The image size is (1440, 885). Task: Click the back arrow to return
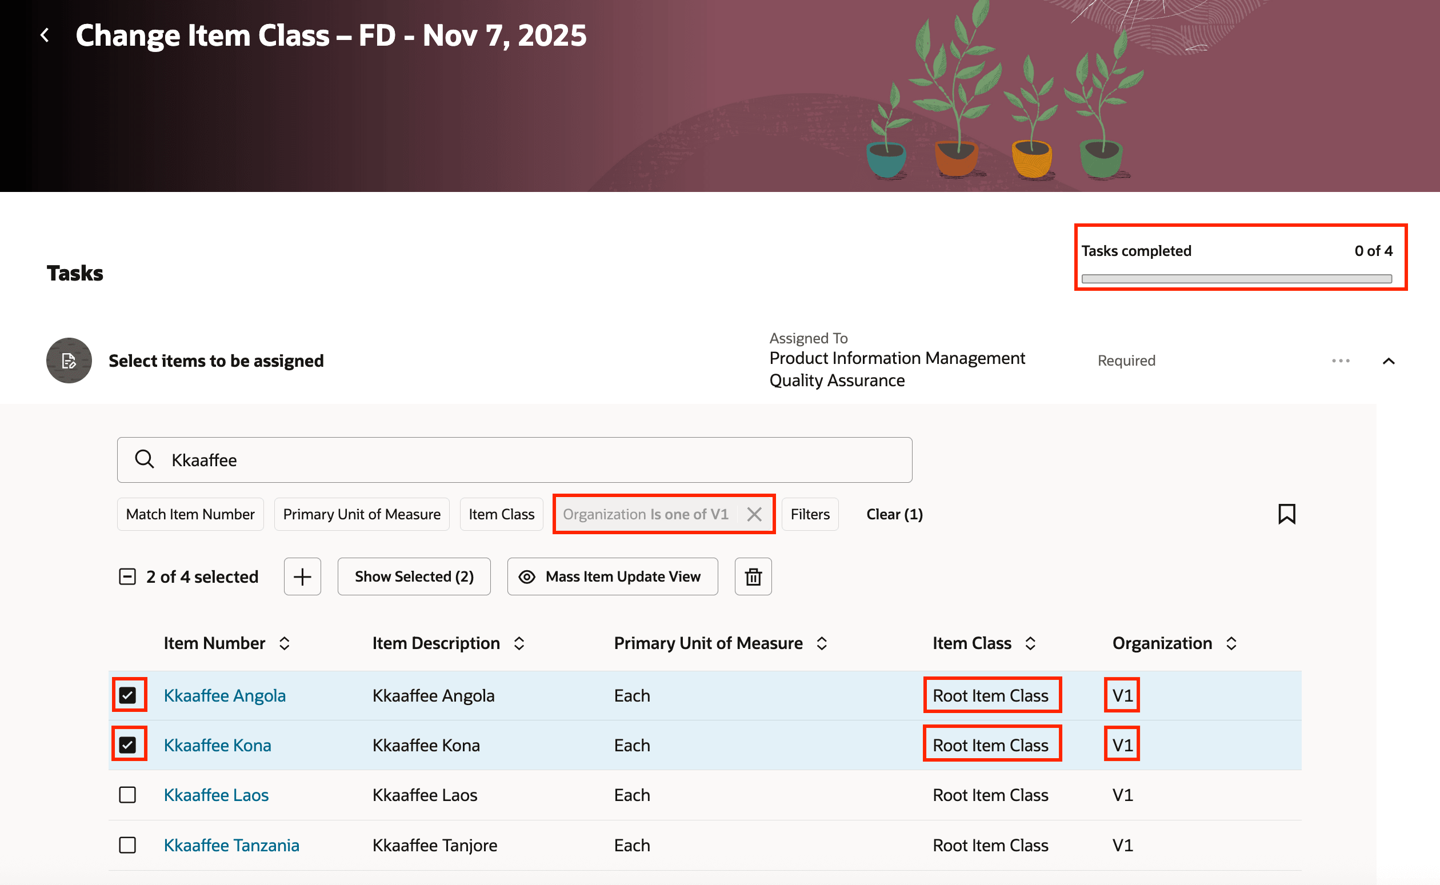coord(45,34)
